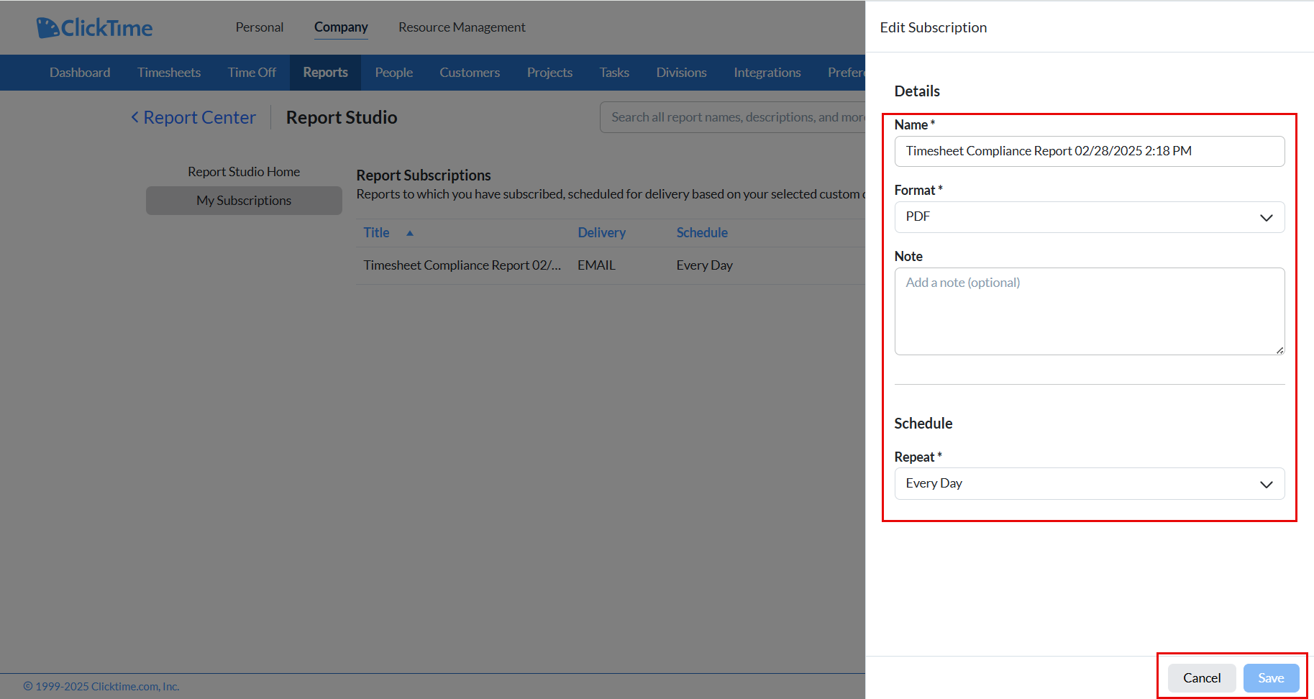
Task: Cancel editing the subscription
Action: (1201, 678)
